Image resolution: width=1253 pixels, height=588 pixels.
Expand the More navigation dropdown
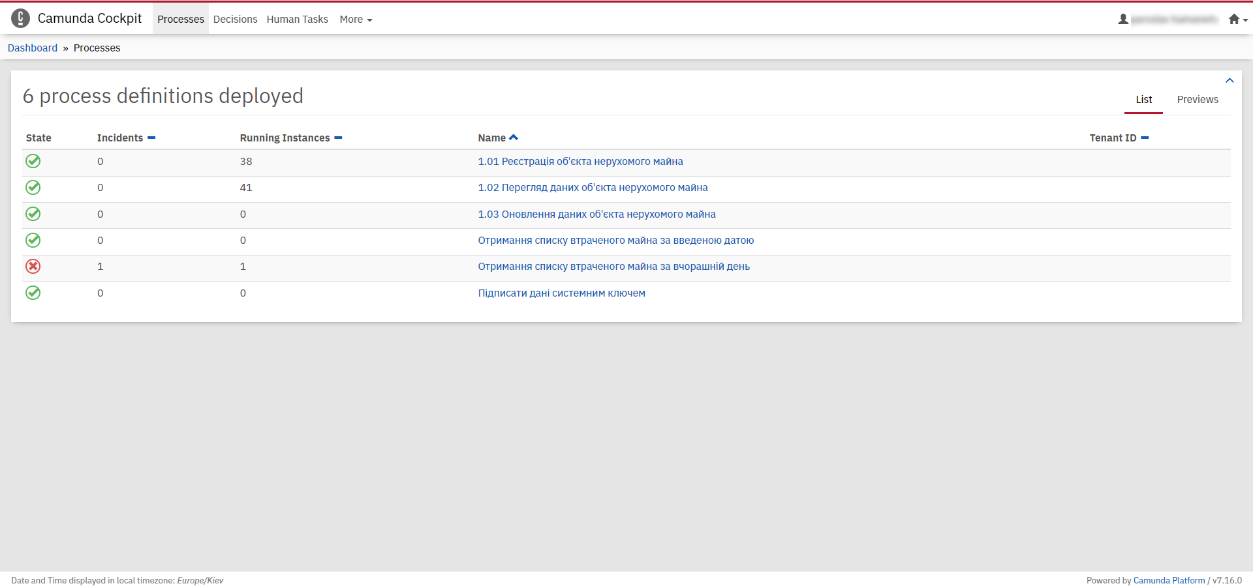356,20
